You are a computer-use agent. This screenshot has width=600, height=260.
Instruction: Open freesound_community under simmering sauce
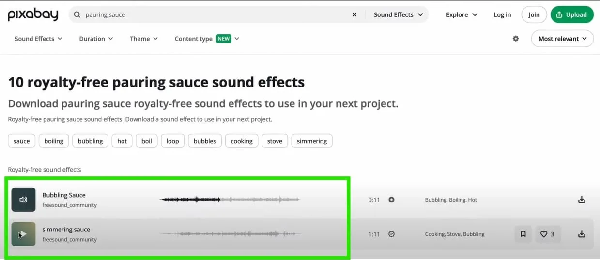point(70,239)
